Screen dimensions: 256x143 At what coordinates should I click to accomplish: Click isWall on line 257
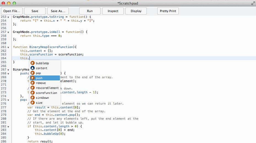(55, 32)
